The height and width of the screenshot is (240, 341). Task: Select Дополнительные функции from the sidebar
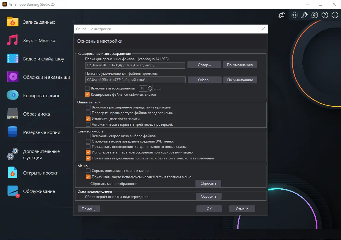12,154
